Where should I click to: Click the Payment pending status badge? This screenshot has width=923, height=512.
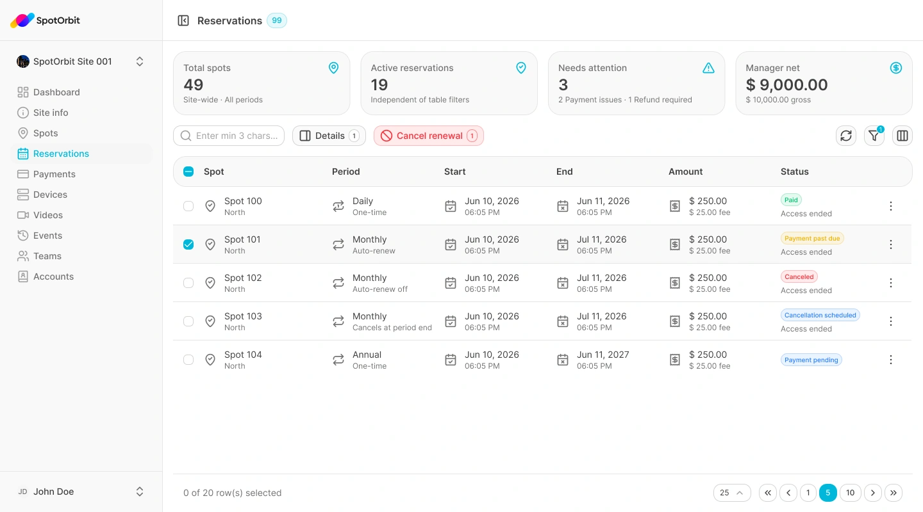coord(811,360)
